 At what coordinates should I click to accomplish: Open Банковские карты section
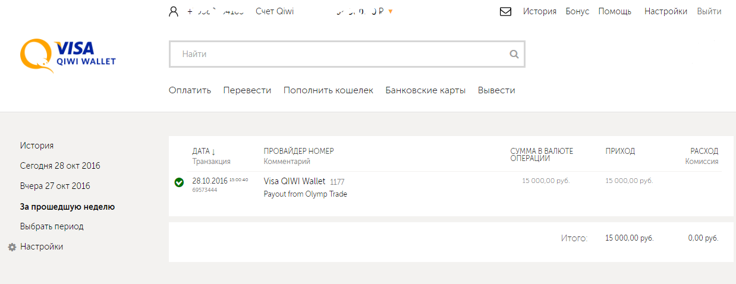pyautogui.click(x=426, y=90)
